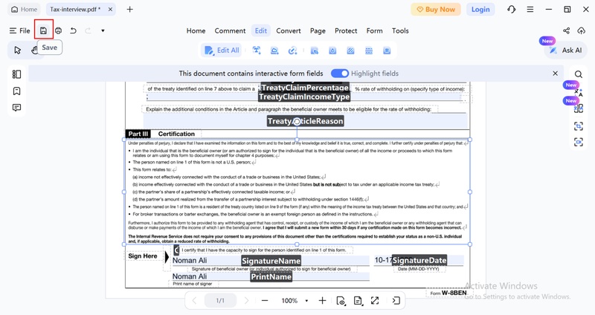Toggle the Highlight fields switch

tap(339, 73)
